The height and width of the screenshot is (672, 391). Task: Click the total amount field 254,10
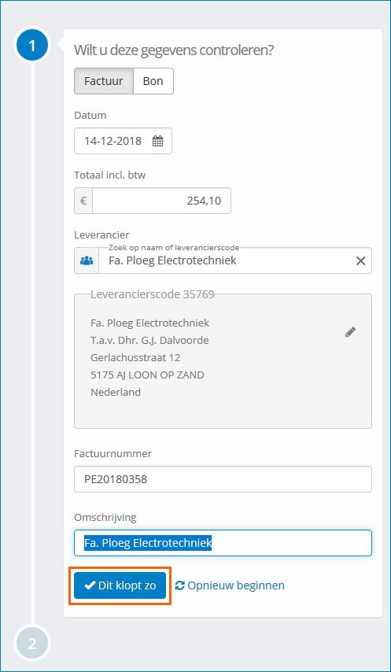(x=161, y=201)
